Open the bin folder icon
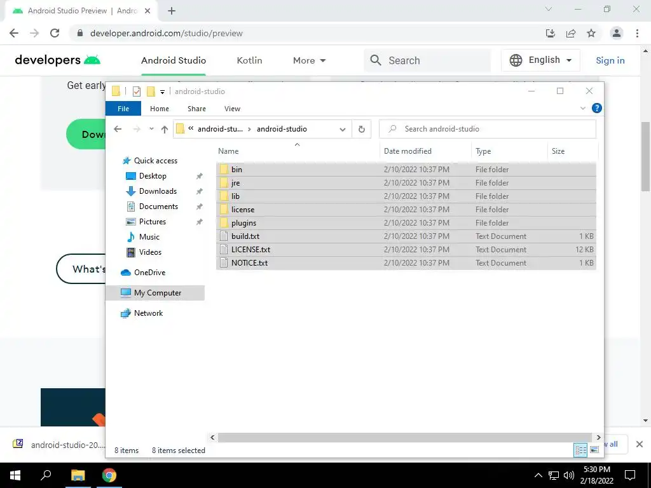651x488 pixels. 224,169
